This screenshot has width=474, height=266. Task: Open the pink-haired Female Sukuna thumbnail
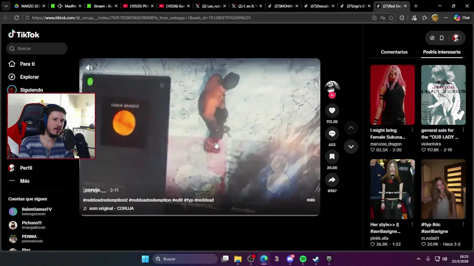pyautogui.click(x=392, y=95)
